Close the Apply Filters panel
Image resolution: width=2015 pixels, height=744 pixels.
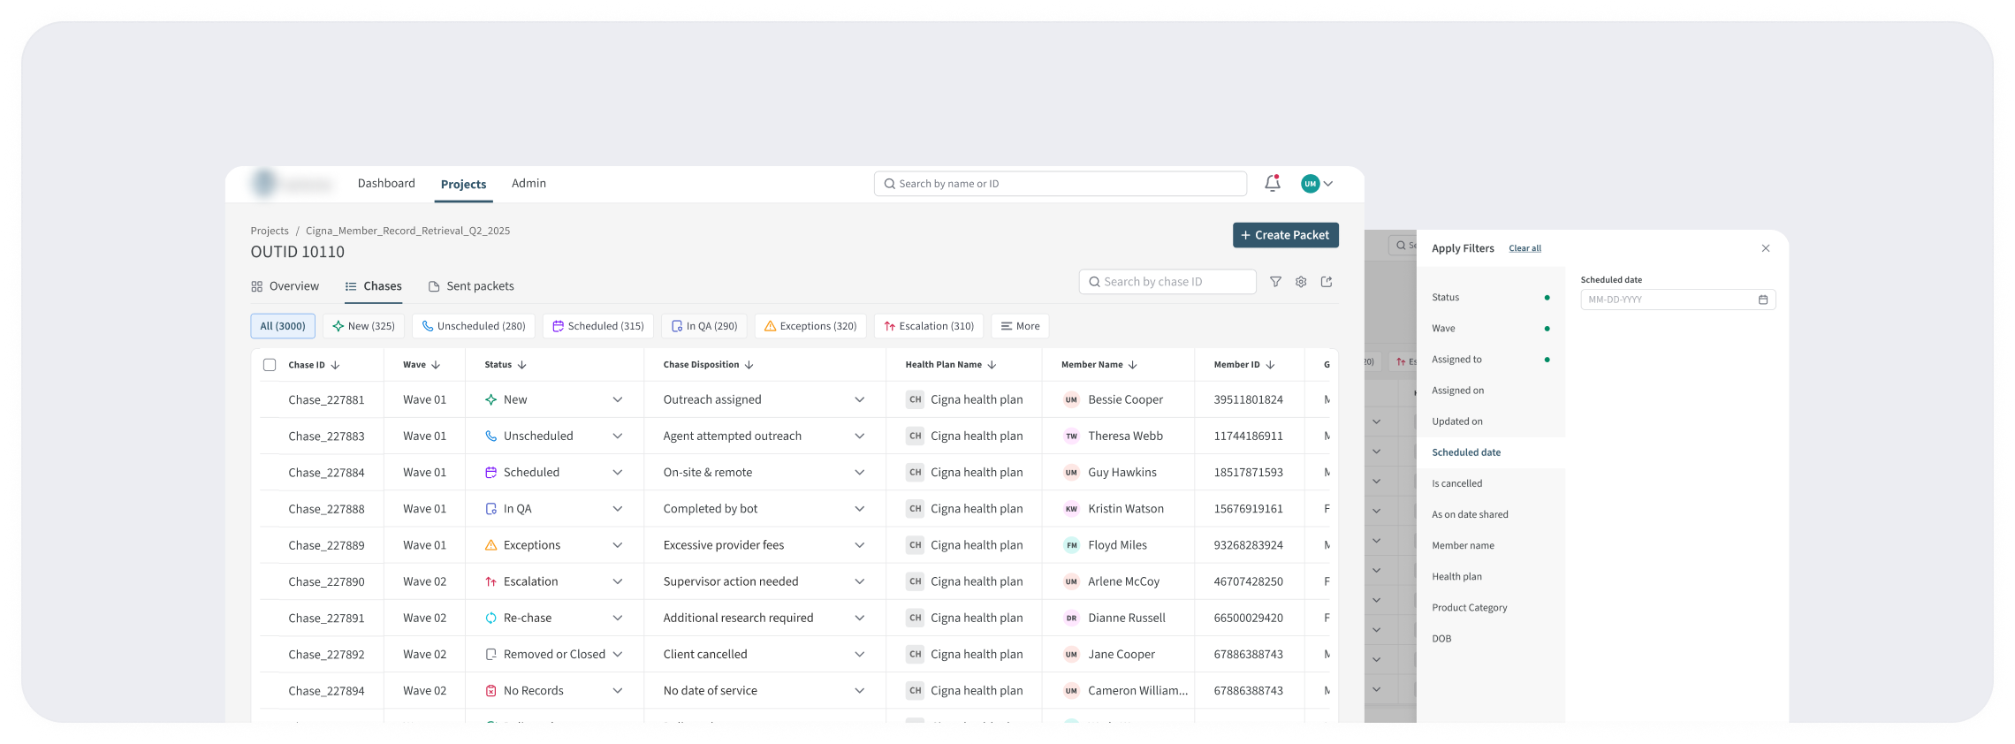[x=1765, y=248]
